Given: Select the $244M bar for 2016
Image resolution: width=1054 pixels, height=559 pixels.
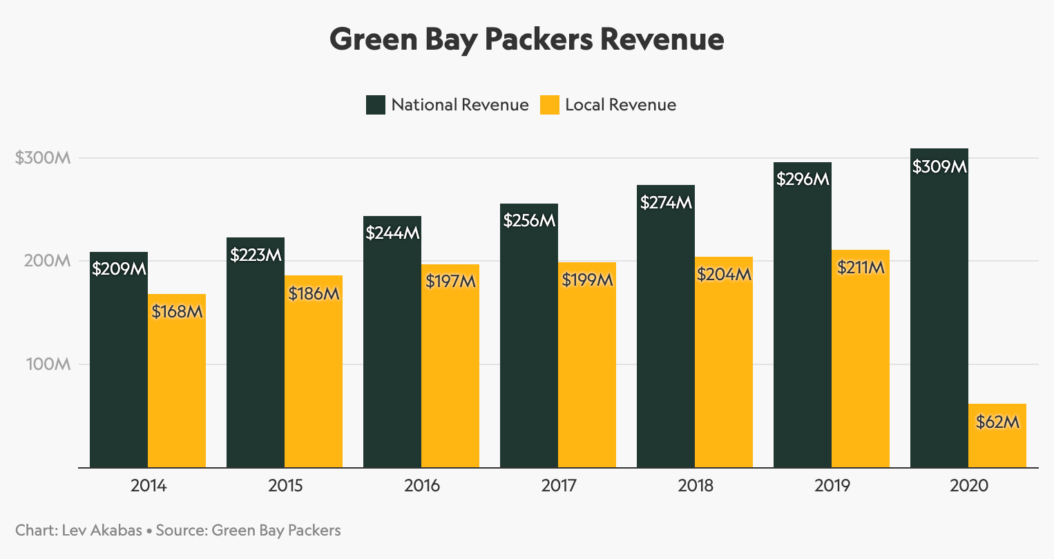Looking at the screenshot, I should click(x=392, y=342).
